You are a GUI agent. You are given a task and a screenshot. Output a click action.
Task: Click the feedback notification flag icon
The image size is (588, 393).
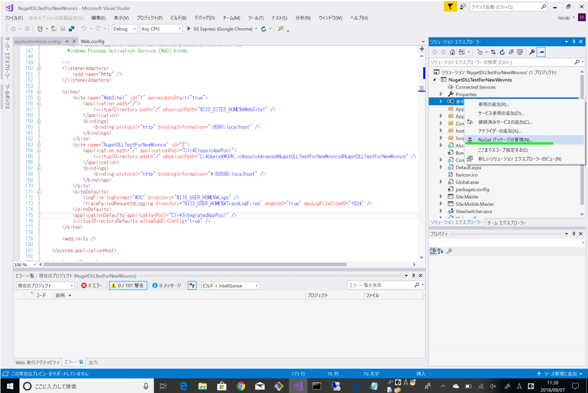tap(450, 7)
